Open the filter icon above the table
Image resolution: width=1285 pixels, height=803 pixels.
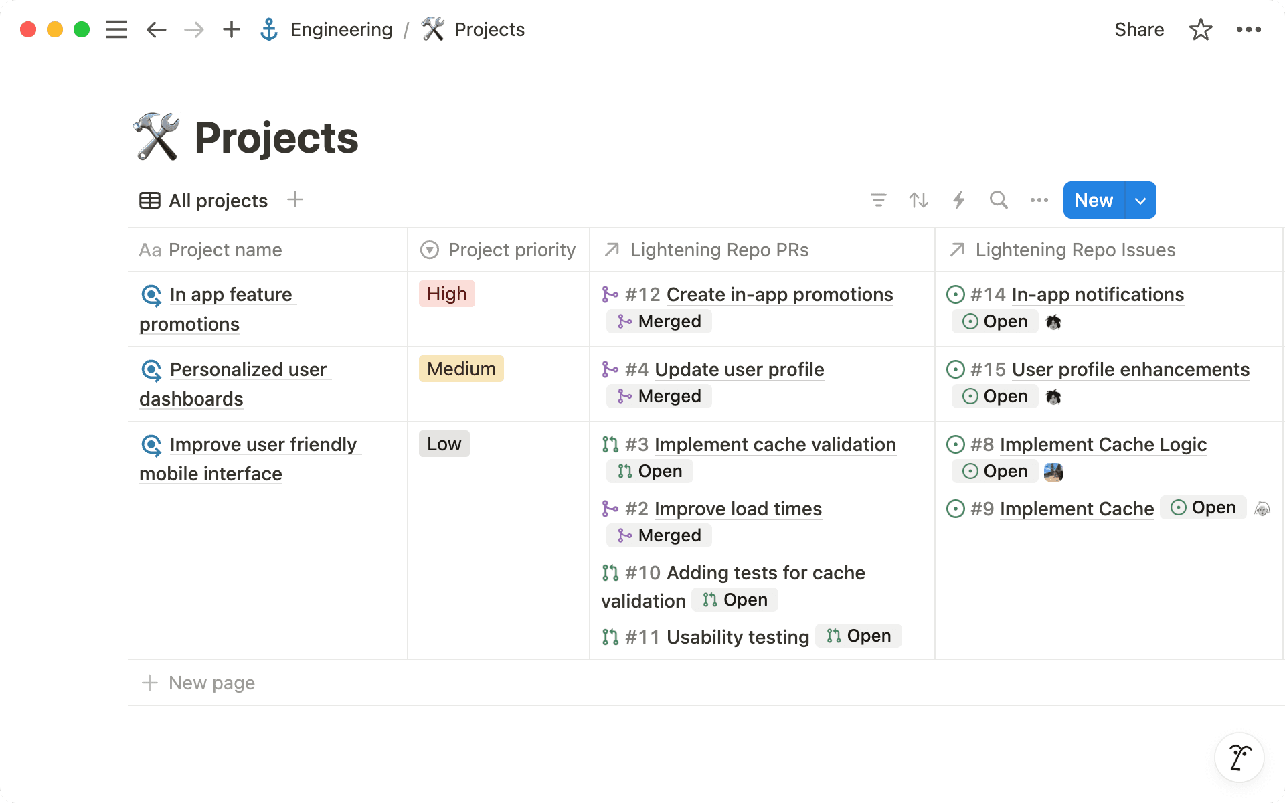click(x=878, y=200)
